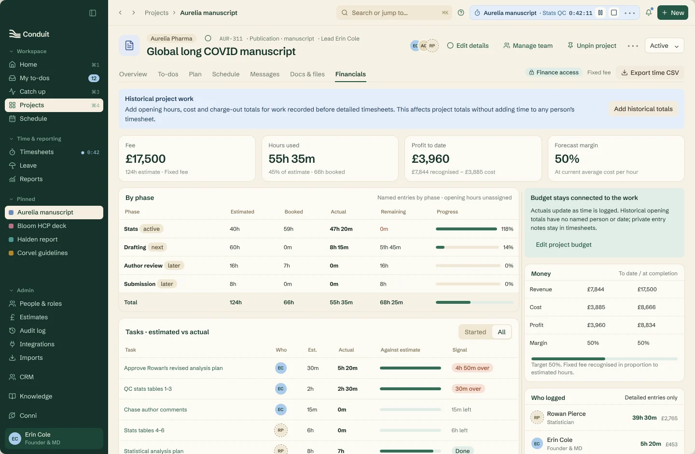The width and height of the screenshot is (695, 454).
Task: Open timer options three-dot menu
Action: [630, 13]
